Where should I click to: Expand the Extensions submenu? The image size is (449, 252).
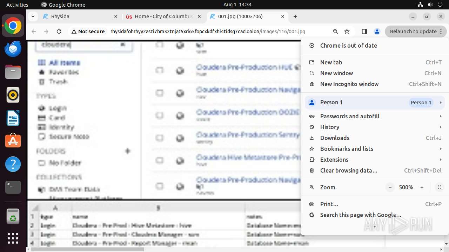pyautogui.click(x=375, y=160)
